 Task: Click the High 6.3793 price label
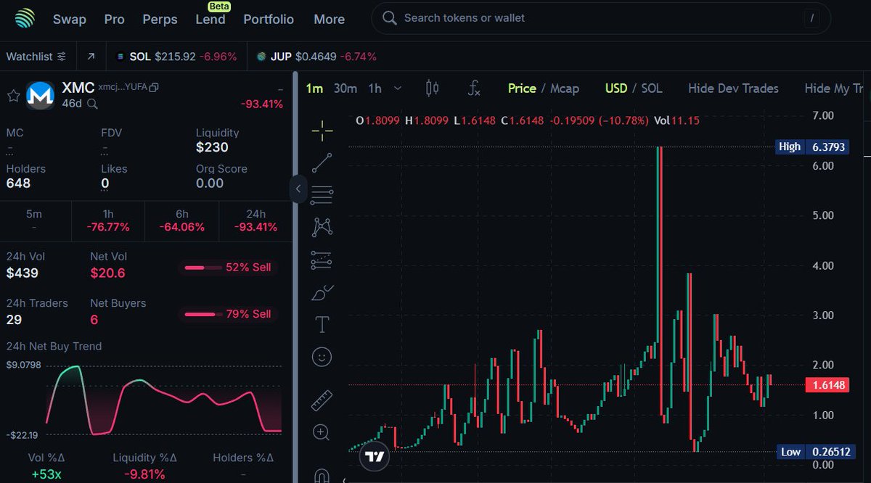click(x=811, y=146)
